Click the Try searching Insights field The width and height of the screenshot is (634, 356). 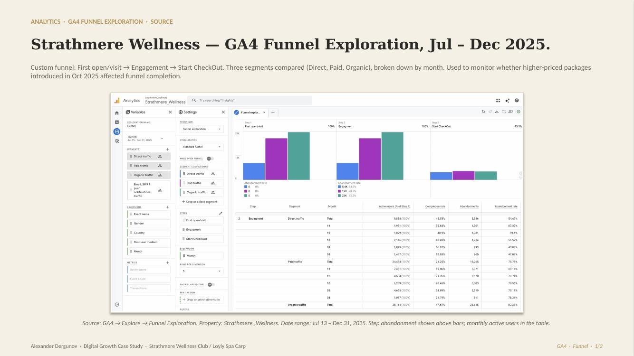(x=250, y=100)
